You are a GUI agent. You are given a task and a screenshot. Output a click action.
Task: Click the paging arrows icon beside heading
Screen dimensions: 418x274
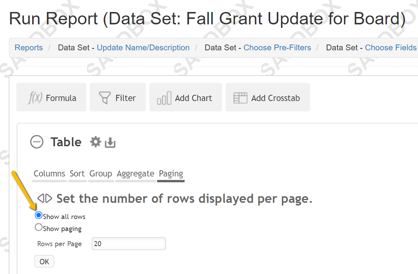pyautogui.click(x=45, y=198)
